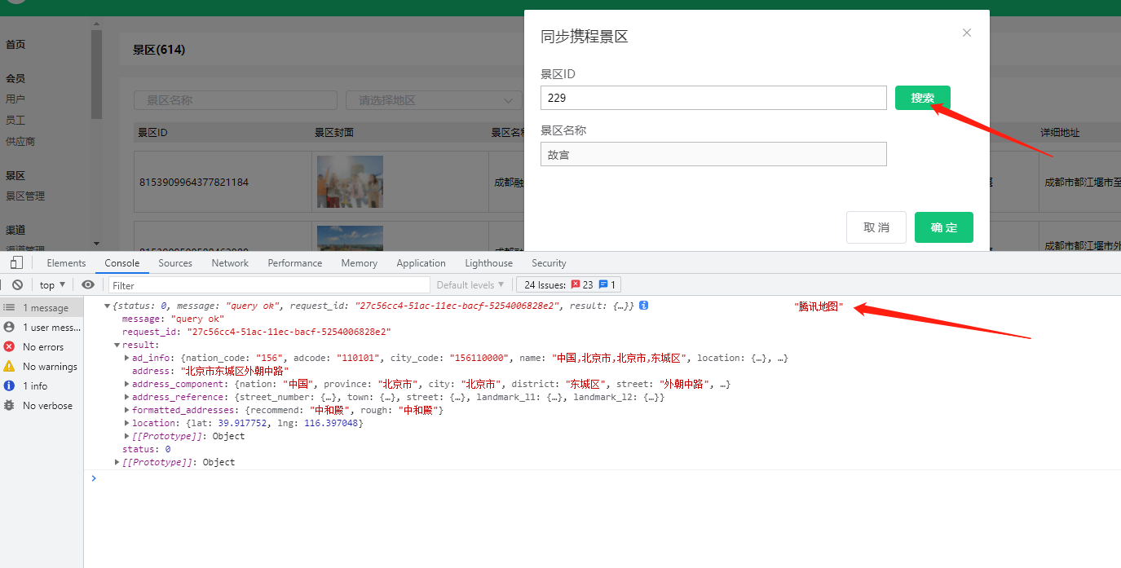The width and height of the screenshot is (1121, 568).
Task: Expand the 'ad_info' property
Action: pyautogui.click(x=126, y=358)
